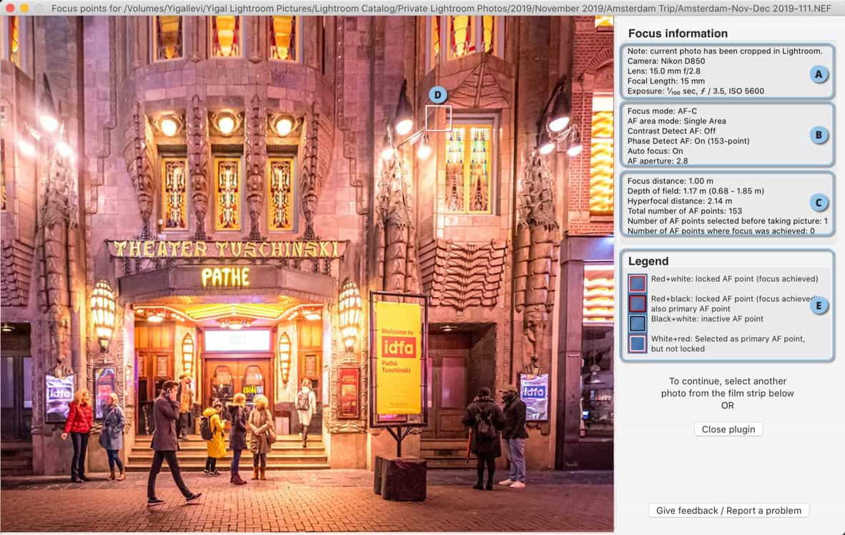Click the Black+white inactive AF point legend icon
845x535 pixels.
coord(637,323)
